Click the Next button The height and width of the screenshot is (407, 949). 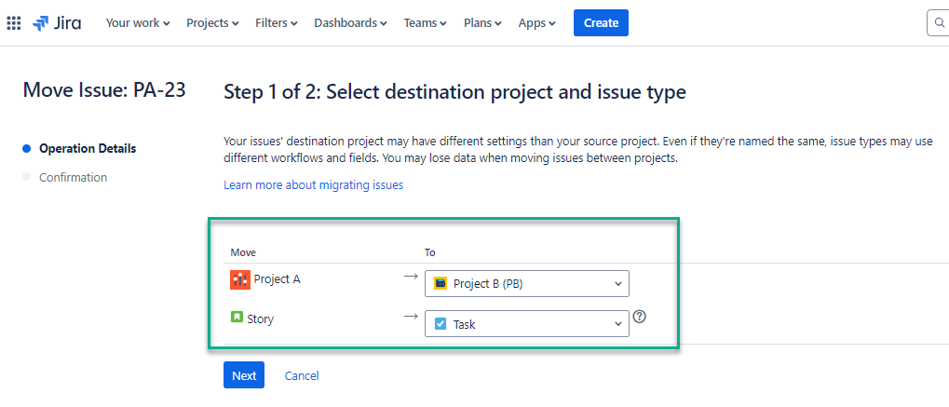click(244, 375)
